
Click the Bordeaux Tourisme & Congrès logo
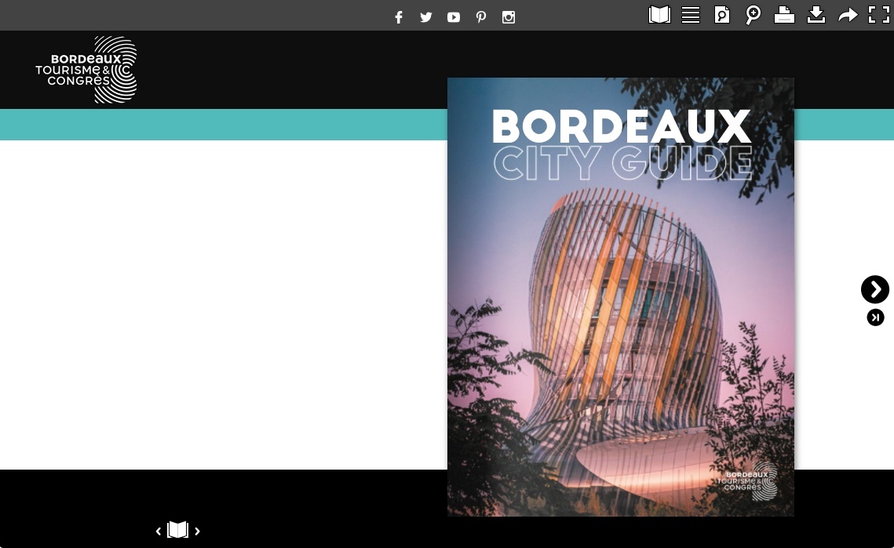86,70
